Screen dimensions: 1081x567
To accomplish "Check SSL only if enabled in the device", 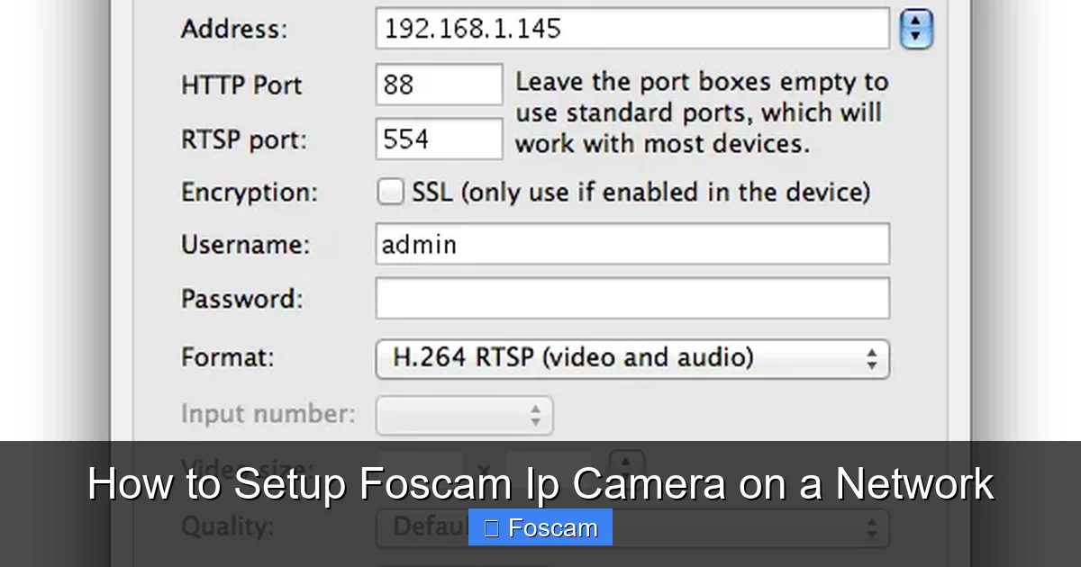I will tap(390, 192).
